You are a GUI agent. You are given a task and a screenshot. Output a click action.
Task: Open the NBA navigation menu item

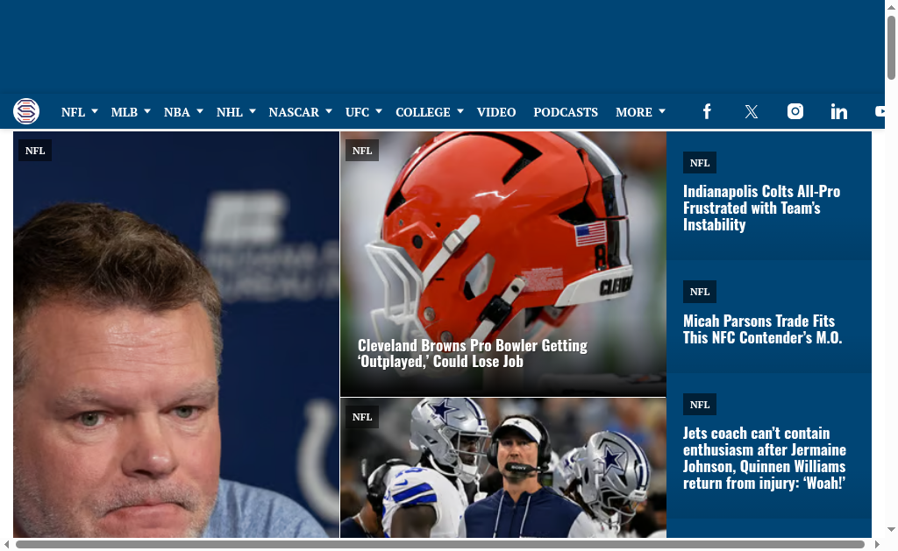click(177, 112)
